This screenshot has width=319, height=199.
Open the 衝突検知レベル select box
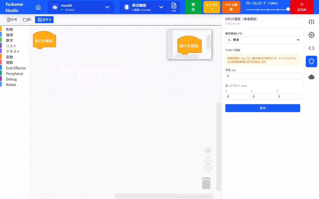pyautogui.click(x=263, y=40)
